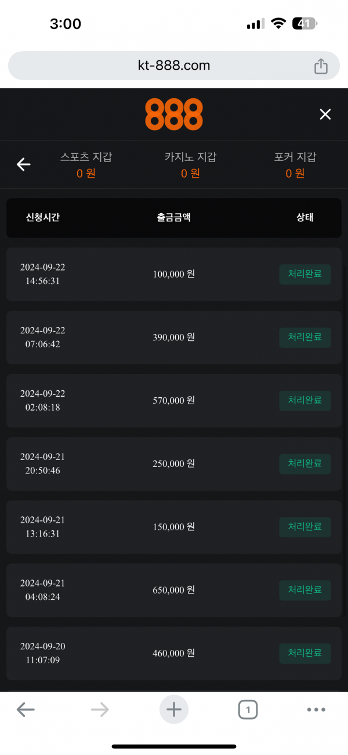Tap the orange 888 logo
This screenshot has width=348, height=755.
(174, 114)
